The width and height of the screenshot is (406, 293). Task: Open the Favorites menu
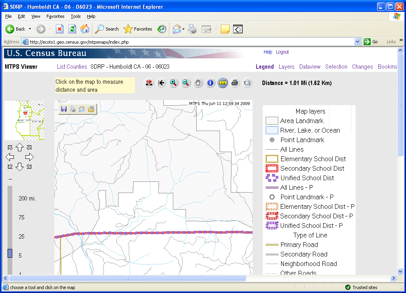click(55, 16)
